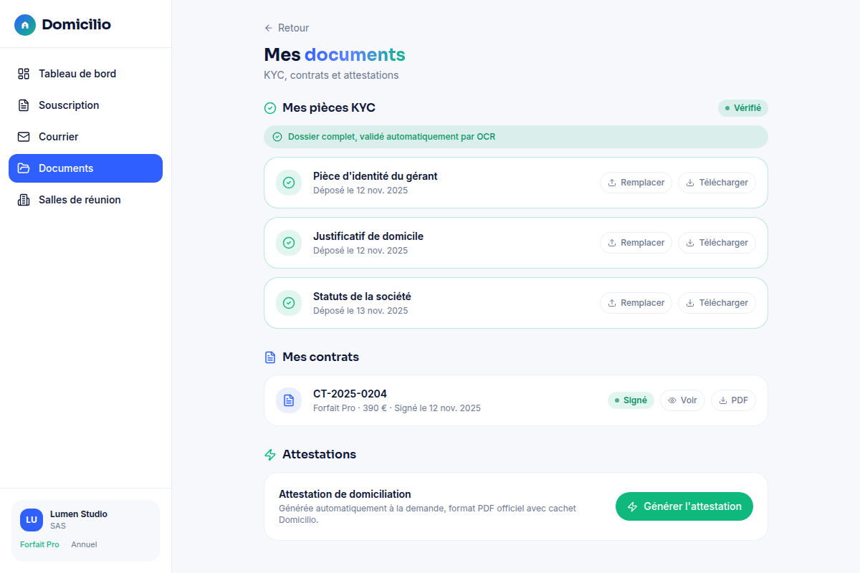Click the Lumen Studio account name
The height and width of the screenshot is (573, 860).
79,514
